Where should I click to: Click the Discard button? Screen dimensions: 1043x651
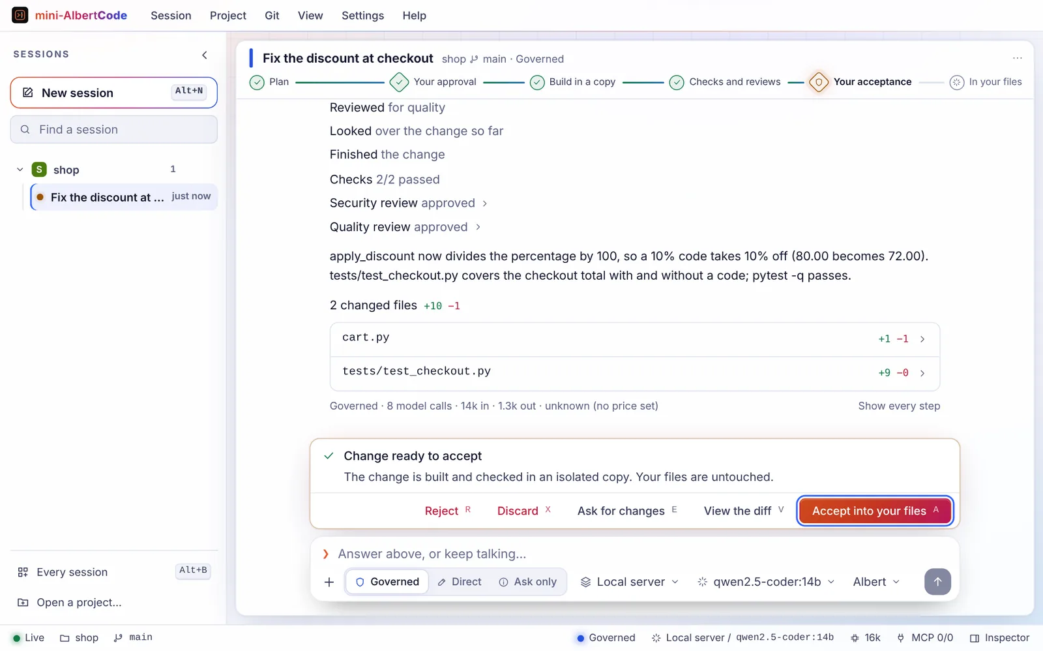click(524, 511)
